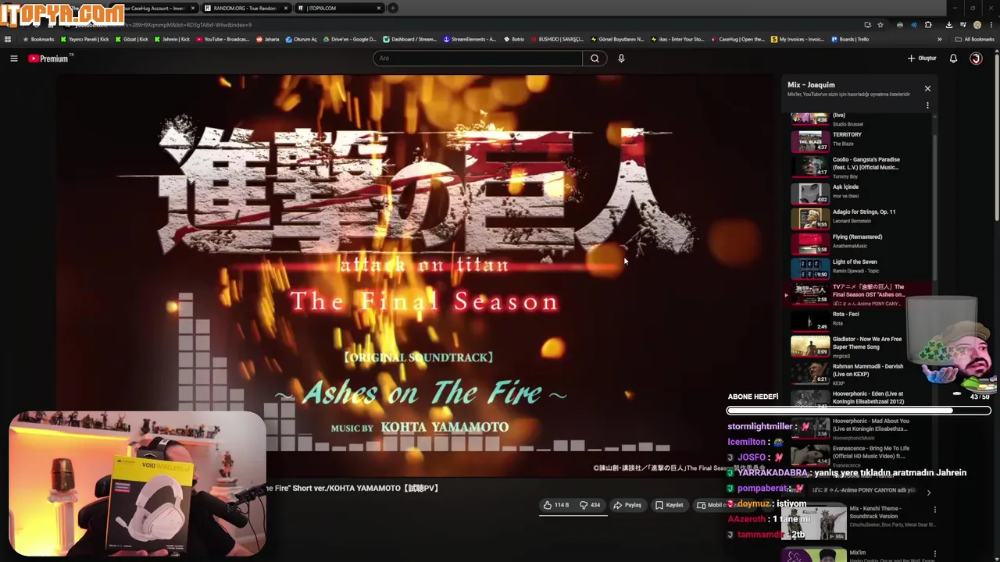Open YouTube - Broadcast bookmark
This screenshot has width=1000, height=562.
(x=223, y=39)
